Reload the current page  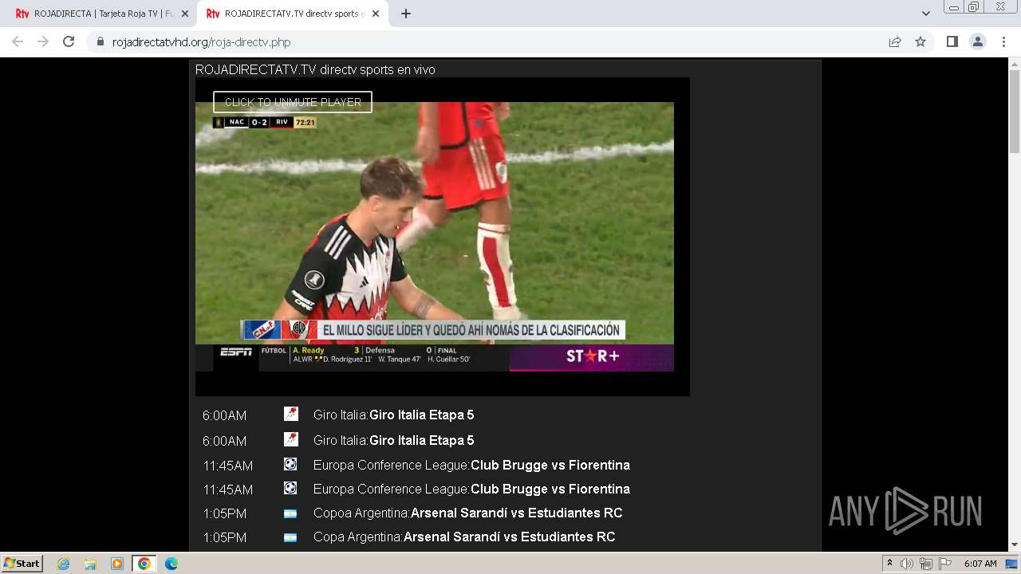pyautogui.click(x=69, y=41)
